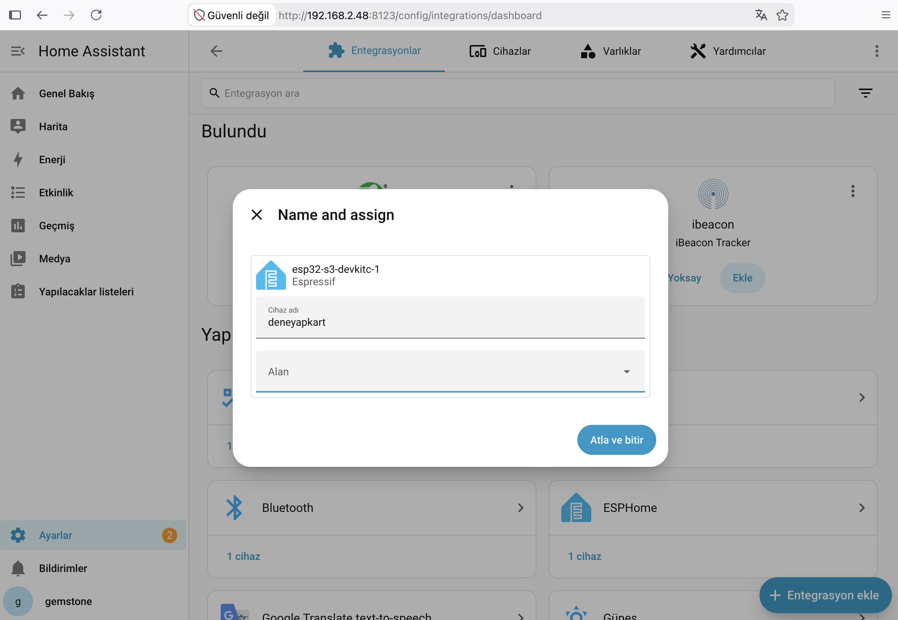Screen dimensions: 898x620
Task: Click the browser back button
Action: click(x=42, y=15)
